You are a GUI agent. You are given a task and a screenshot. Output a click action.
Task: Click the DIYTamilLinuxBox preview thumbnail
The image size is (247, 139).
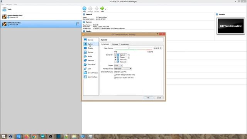click(x=231, y=26)
